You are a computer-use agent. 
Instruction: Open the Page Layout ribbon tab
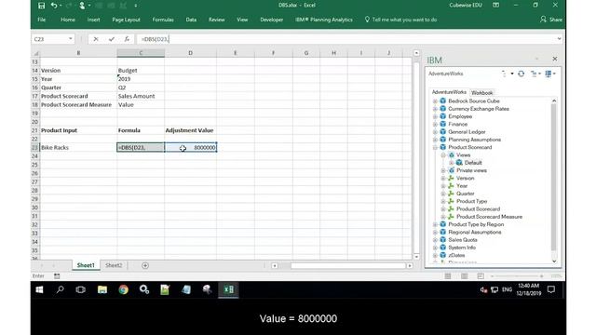[127, 20]
